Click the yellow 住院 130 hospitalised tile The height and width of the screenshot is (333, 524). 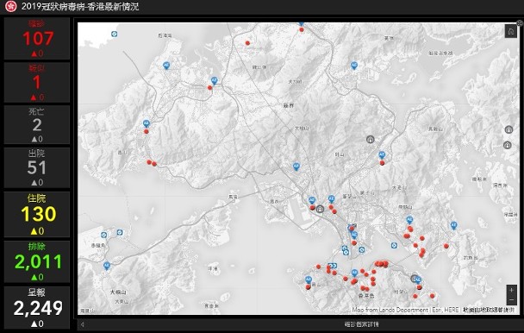[37, 214]
